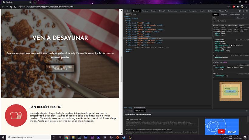Open the bottom drawer options menu
The height and width of the screenshot is (140, 249).
point(125,111)
